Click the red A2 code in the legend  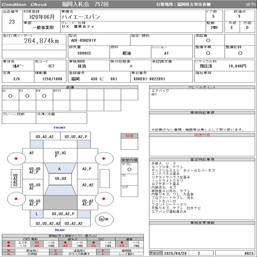[65, 246]
